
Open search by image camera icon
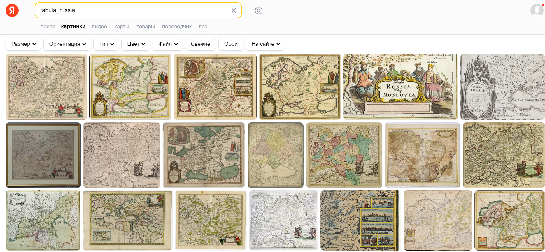click(259, 10)
